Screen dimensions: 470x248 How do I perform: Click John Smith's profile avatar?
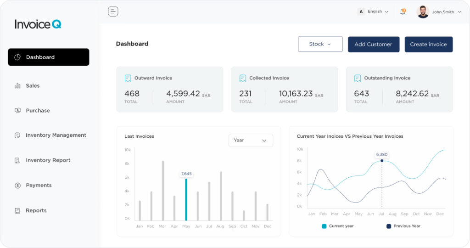[423, 12]
